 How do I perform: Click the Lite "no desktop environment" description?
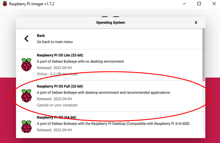(x=80, y=61)
